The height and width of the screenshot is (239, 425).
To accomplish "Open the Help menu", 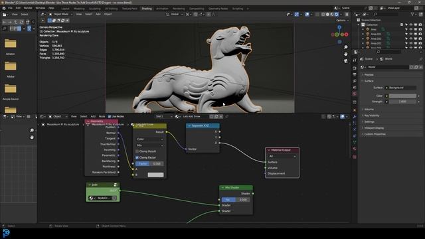I will 51,8.
